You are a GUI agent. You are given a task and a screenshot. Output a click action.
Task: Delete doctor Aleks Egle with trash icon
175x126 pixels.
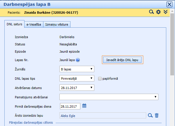pos(157,115)
